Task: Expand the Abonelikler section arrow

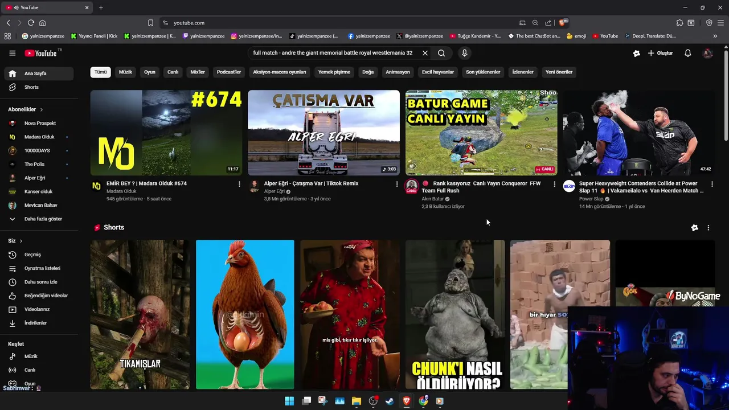Action: 41,109
